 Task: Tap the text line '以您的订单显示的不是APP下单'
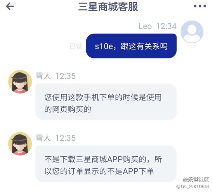point(99,172)
